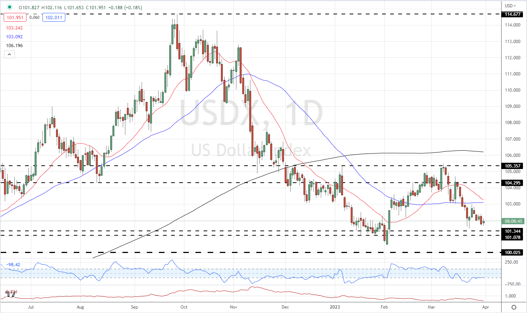This screenshot has width=527, height=313.
Task: Click the 100.025 price level label
Action: coord(513,253)
